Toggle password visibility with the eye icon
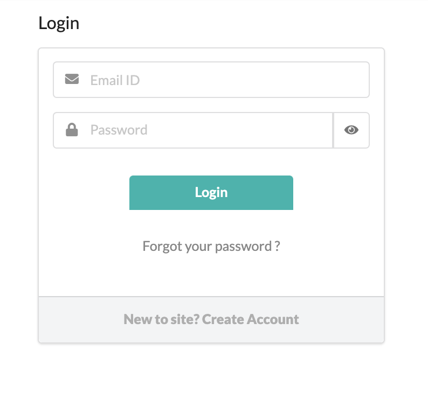Screen dimensions: 428x393 pos(351,130)
